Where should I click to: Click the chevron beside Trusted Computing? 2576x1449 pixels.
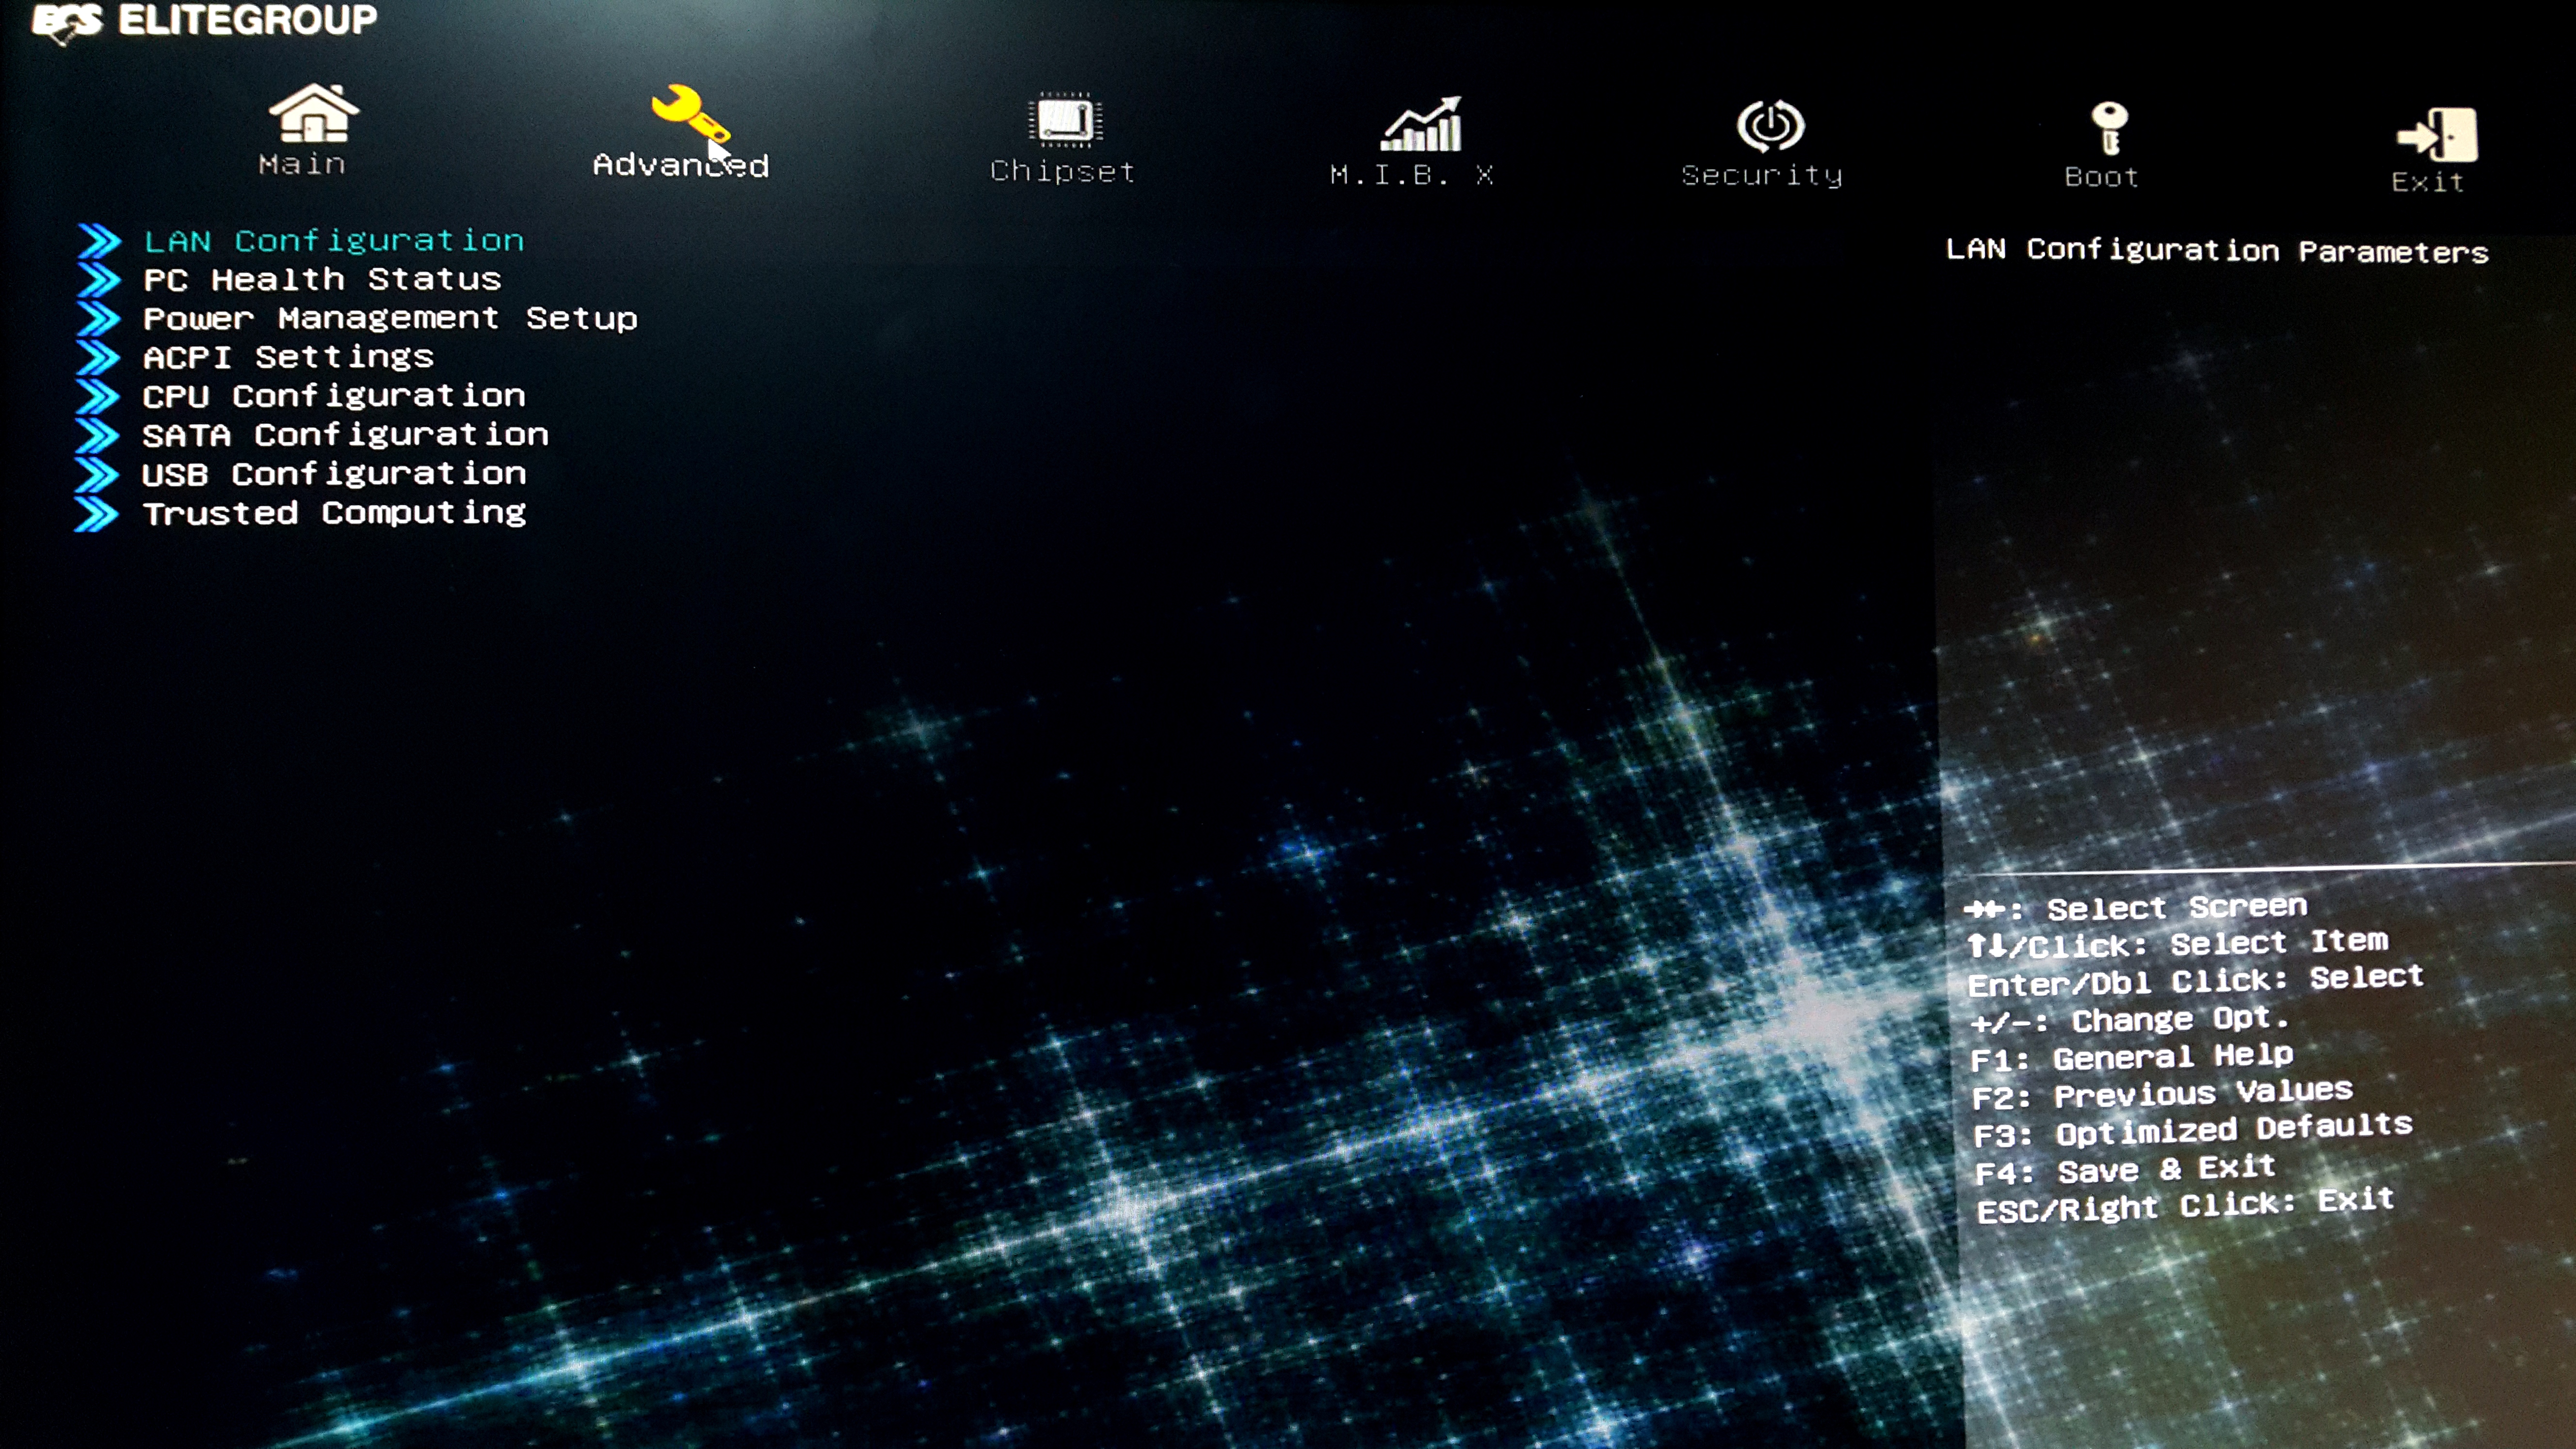(x=96, y=514)
